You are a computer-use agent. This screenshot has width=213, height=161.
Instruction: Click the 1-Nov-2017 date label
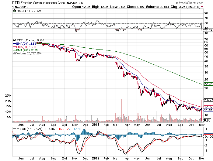click(20, 7)
